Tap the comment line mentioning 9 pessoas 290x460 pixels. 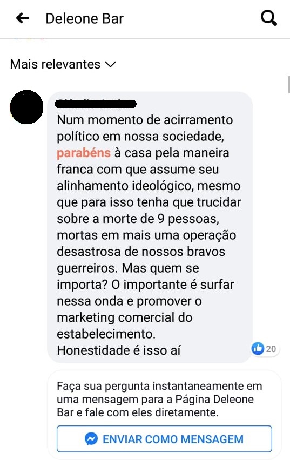coord(138,219)
